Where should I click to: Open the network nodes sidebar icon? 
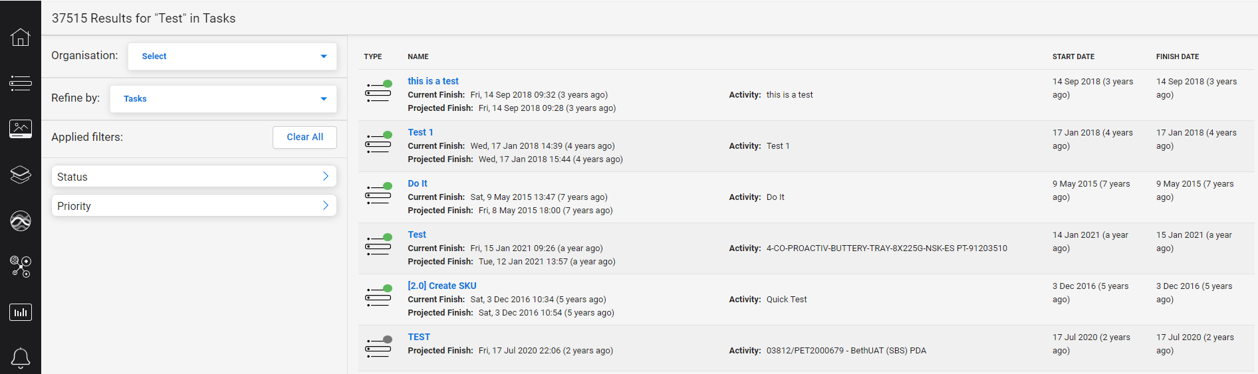tap(21, 266)
